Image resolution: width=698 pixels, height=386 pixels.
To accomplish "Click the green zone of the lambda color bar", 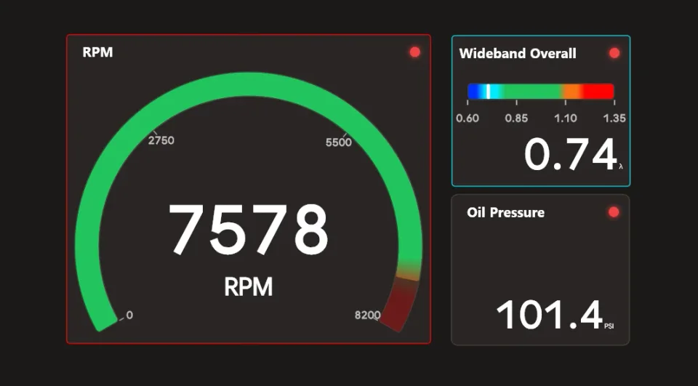I will tap(532, 92).
